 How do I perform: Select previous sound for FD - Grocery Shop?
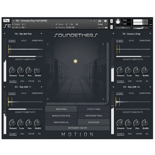pos(113,33)
